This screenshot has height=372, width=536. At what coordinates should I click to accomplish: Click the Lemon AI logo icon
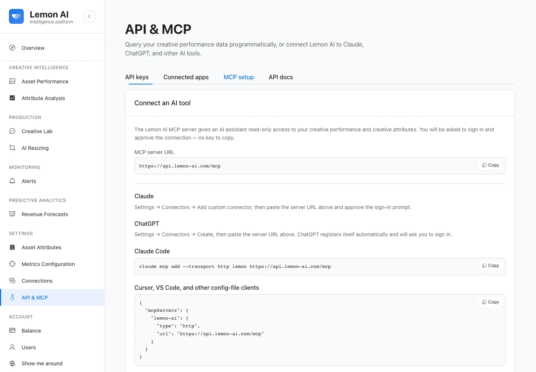[x=16, y=16]
